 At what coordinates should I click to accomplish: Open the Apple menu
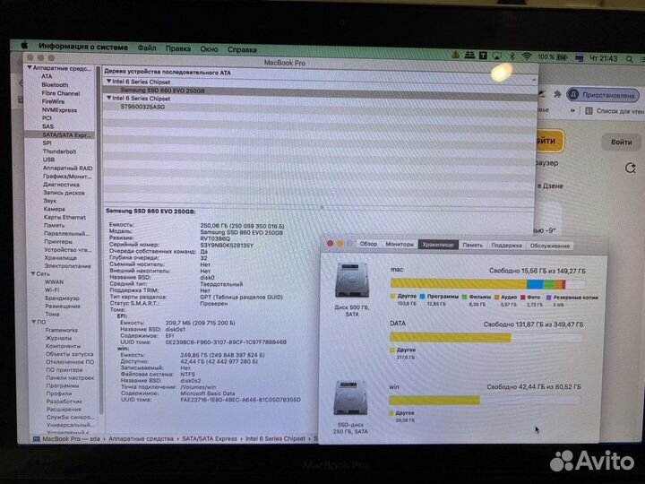[24, 45]
